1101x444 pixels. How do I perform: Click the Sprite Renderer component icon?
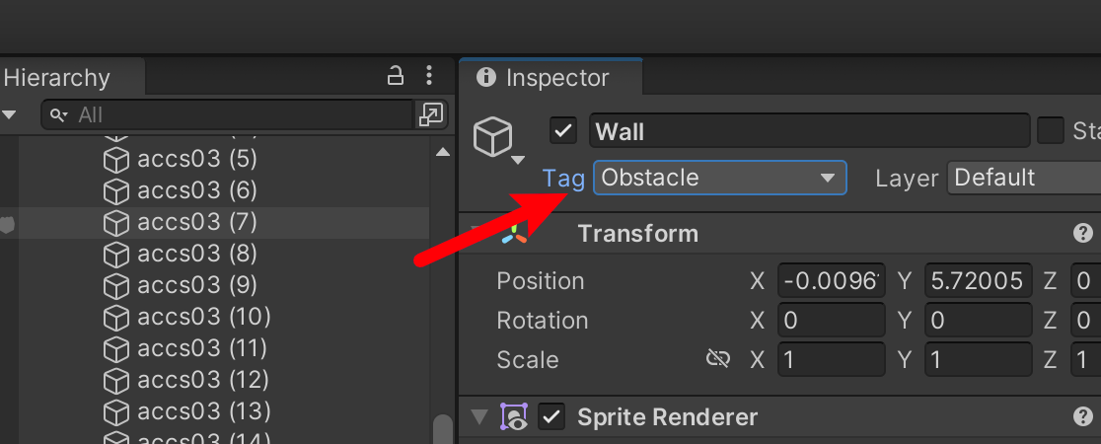tap(514, 416)
